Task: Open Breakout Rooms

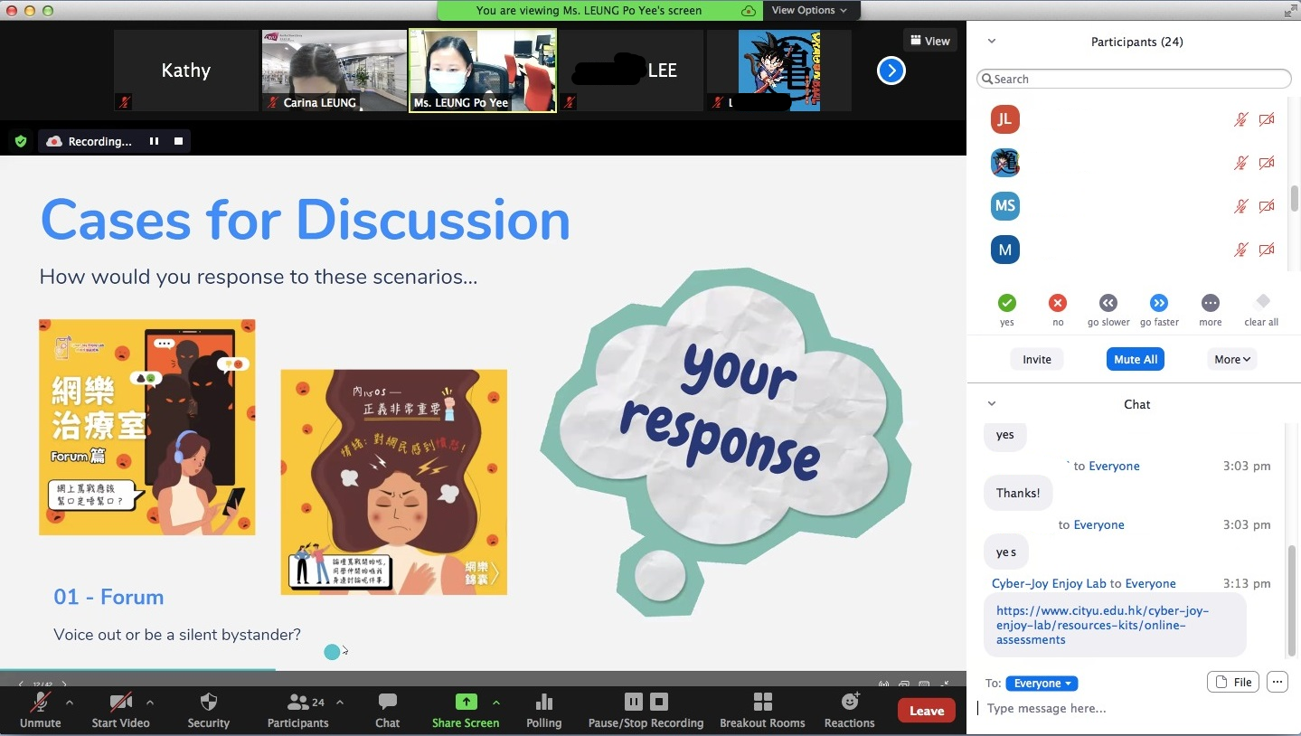Action: (762, 703)
